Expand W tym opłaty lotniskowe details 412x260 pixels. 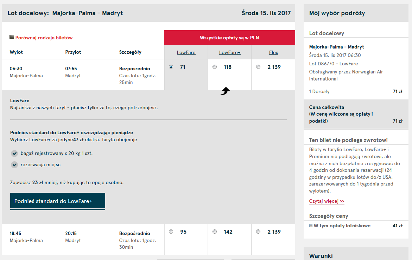[342, 226]
